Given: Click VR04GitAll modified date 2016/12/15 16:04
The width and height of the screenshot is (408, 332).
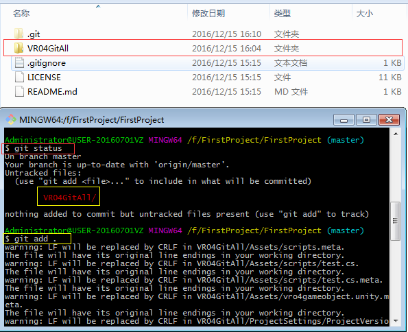Looking at the screenshot, I should (x=226, y=49).
